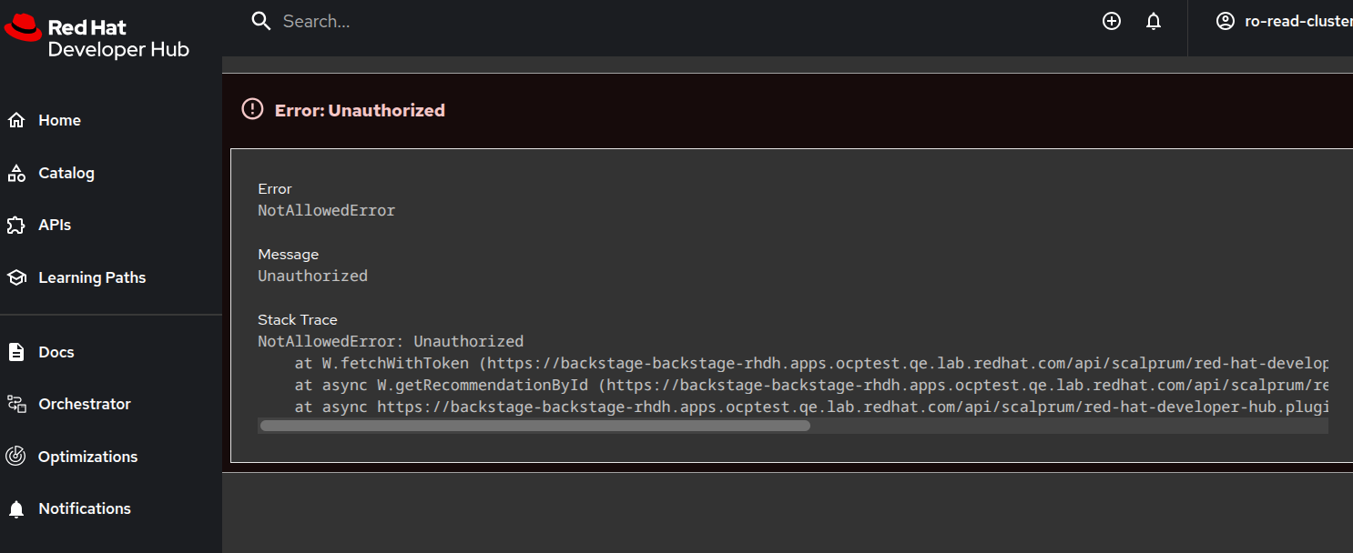Click the Notifications bell in the sidebar
Image resolution: width=1353 pixels, height=553 pixels.
pyautogui.click(x=16, y=509)
